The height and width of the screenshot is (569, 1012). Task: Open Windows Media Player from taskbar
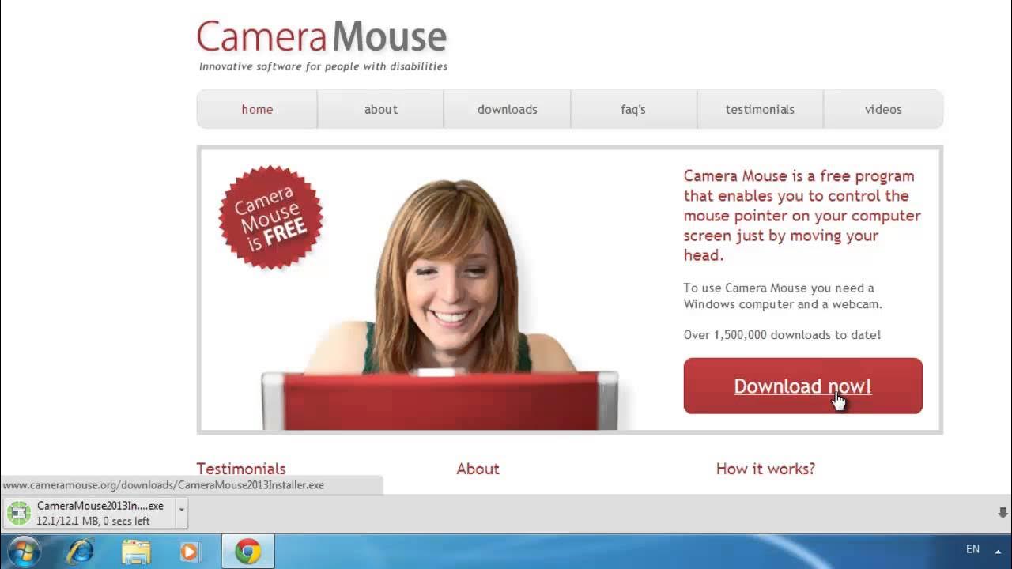[x=191, y=551]
